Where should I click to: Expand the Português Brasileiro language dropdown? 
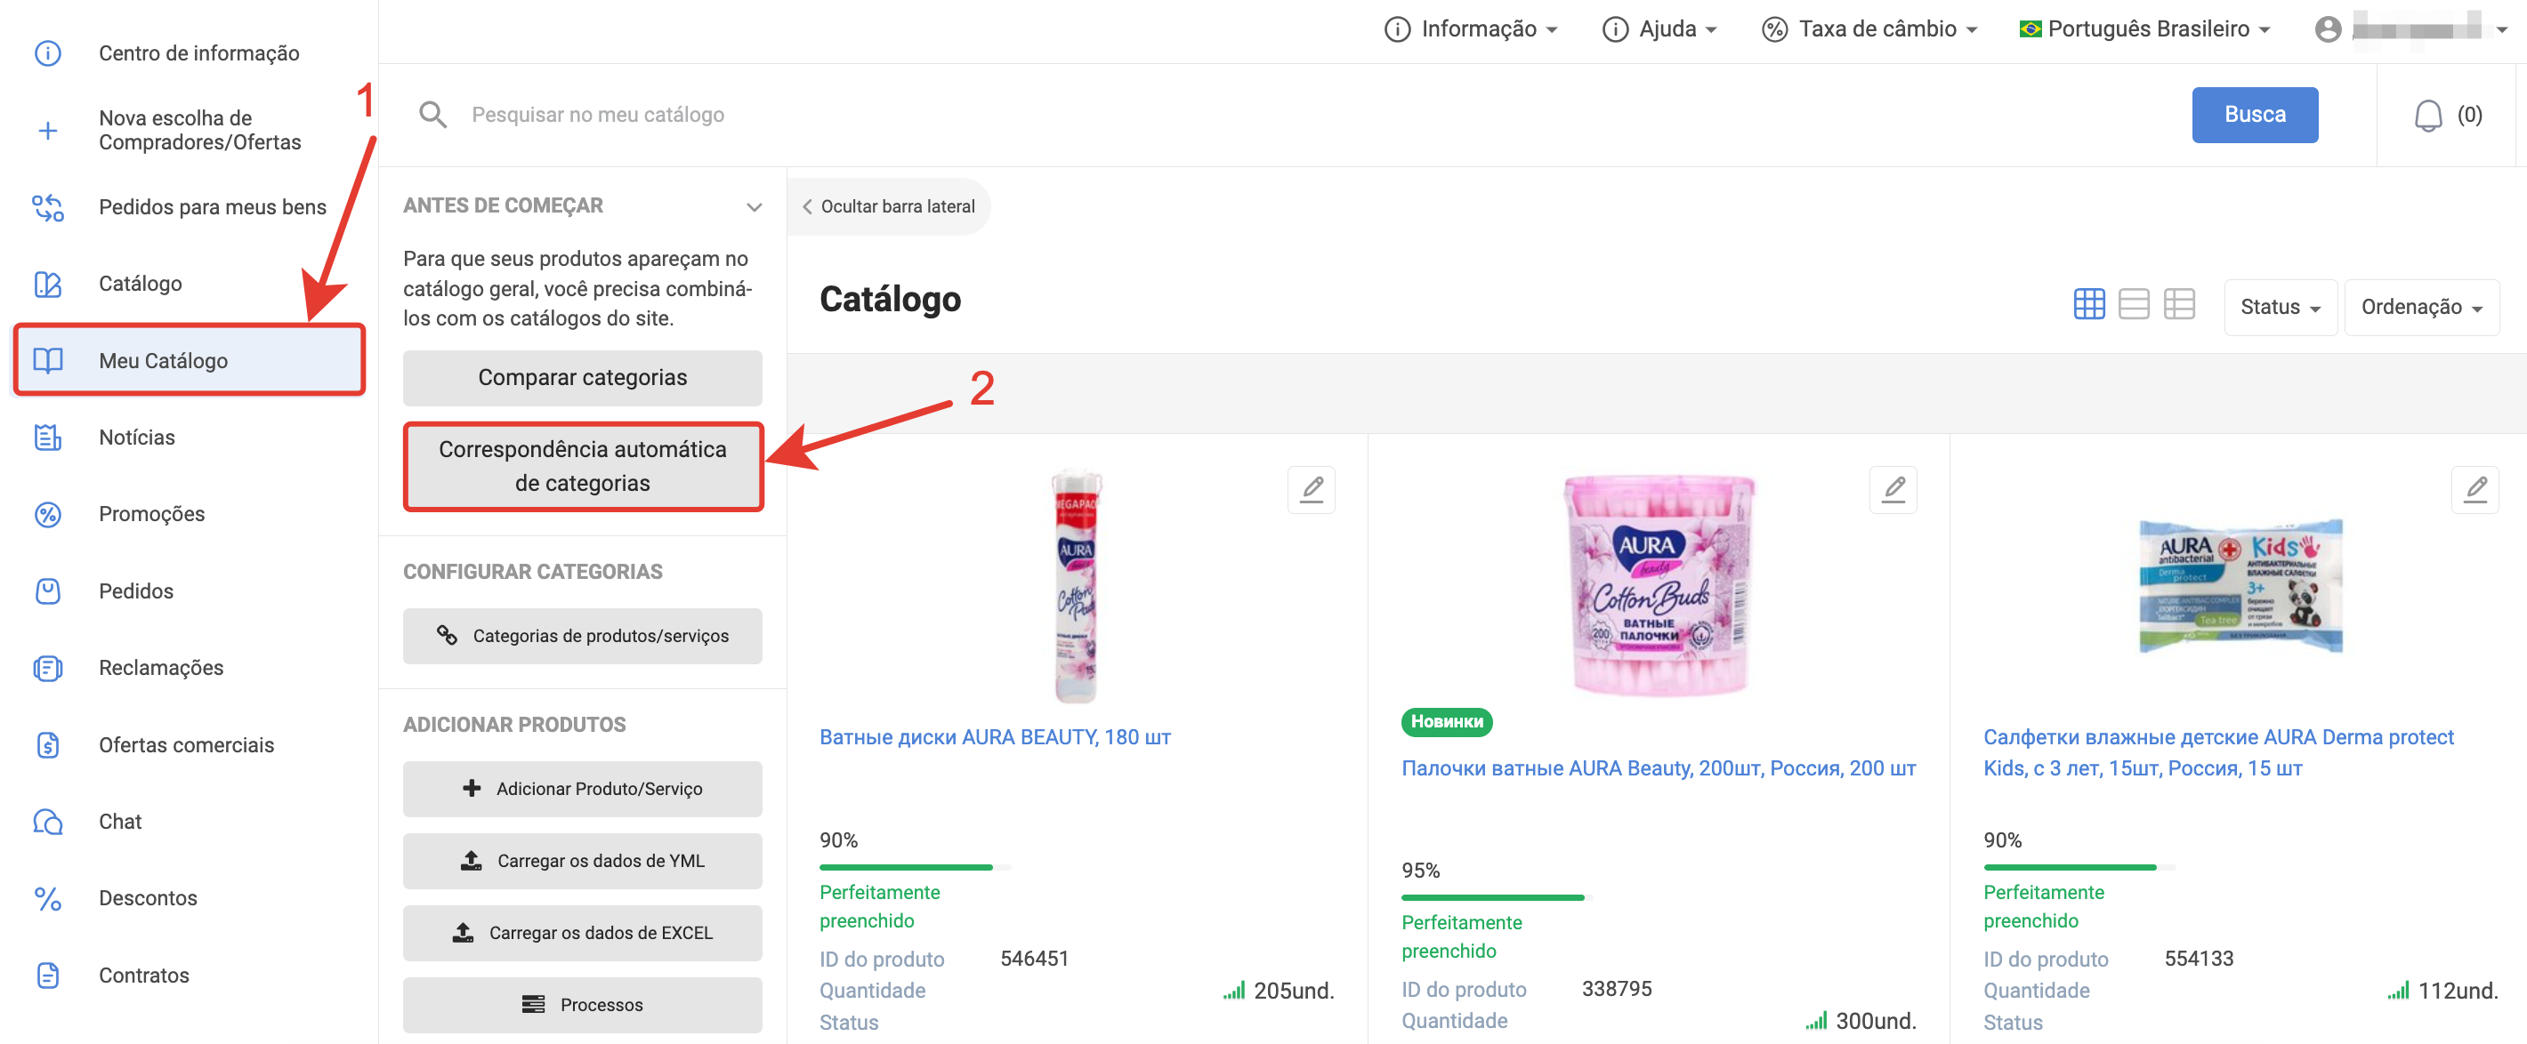[2145, 29]
